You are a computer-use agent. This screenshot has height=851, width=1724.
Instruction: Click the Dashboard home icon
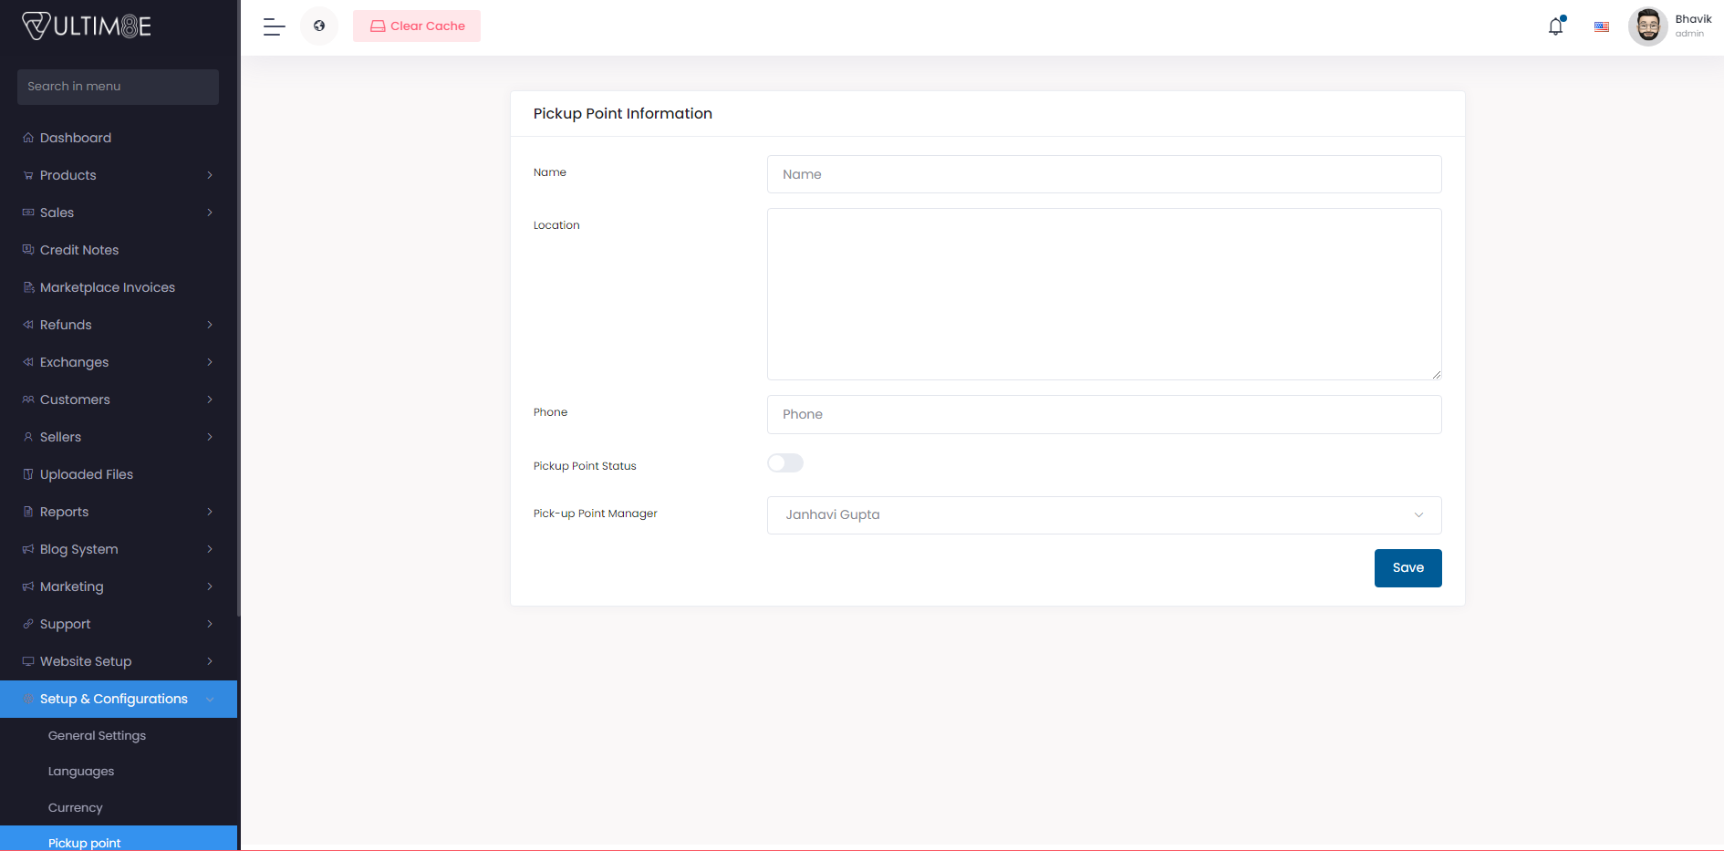(28, 138)
